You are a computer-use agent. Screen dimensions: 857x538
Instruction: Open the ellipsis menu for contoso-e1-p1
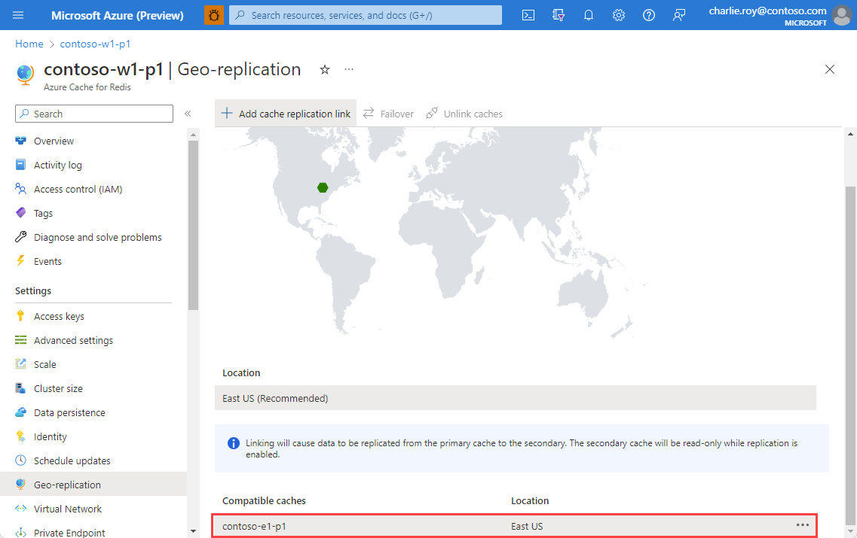click(x=801, y=526)
